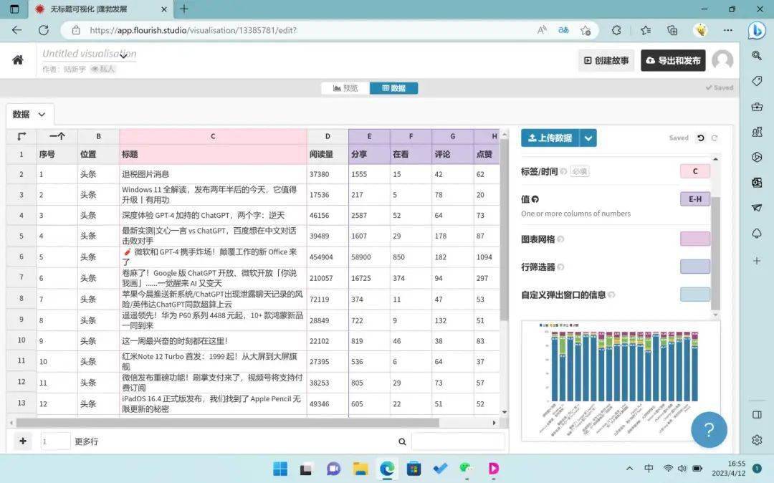
Task: Add page to favorites star icon
Action: pos(586,30)
